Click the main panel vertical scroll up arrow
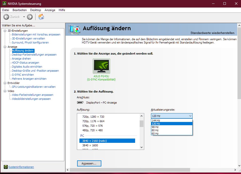Screen dimensions: 241x174 tap(239, 25)
